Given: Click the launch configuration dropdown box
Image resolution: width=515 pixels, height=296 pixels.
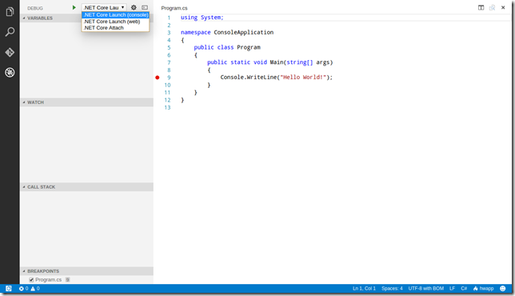Looking at the screenshot, I should pos(104,7).
